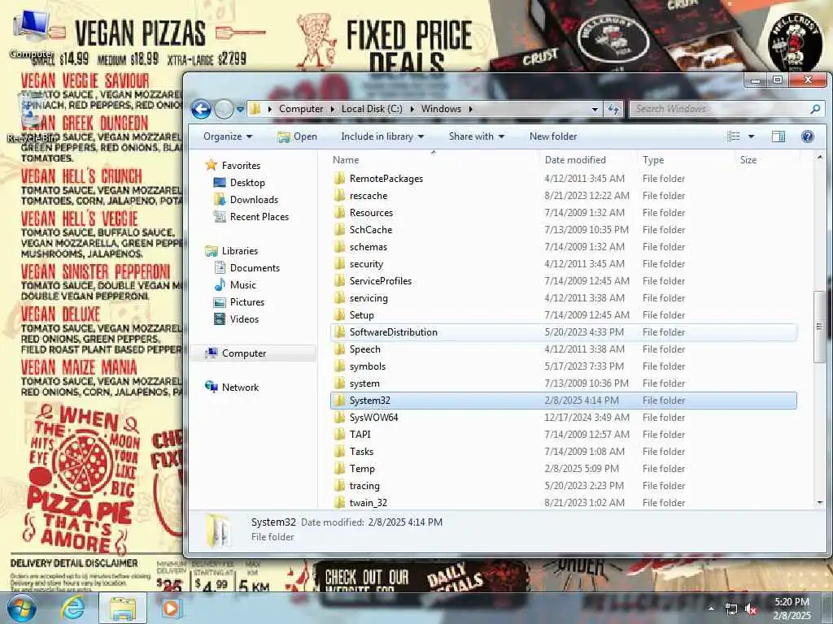Screen dimensions: 833x624
Task: Select the security folder icon
Action: (x=339, y=264)
